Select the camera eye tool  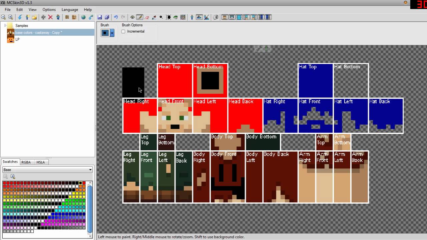click(132, 17)
